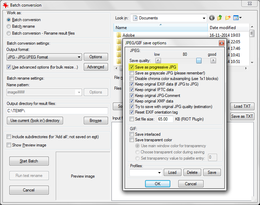
Task: Click the up one level folder icon
Action: tap(220, 18)
